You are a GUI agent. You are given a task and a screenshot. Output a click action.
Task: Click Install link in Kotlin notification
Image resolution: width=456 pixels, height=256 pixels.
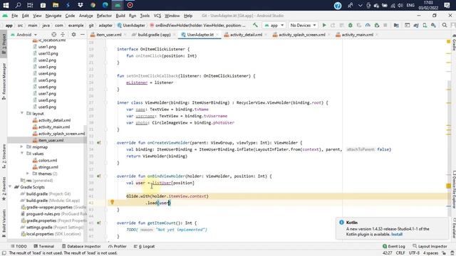[397, 235]
